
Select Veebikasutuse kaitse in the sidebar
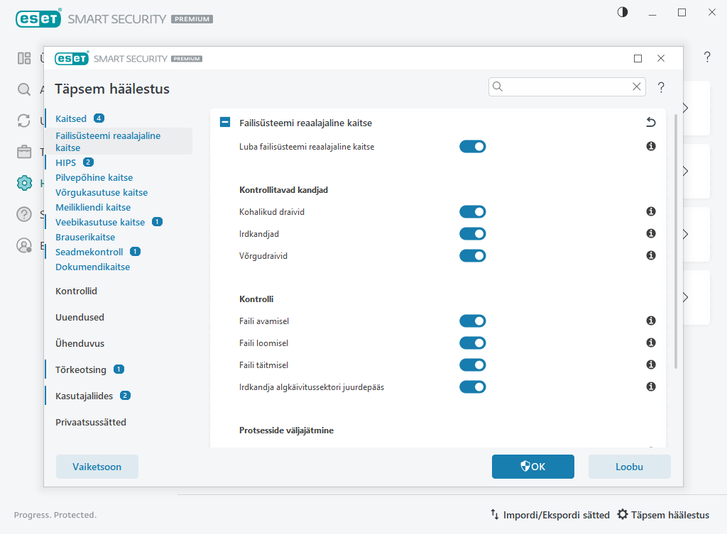[100, 222]
